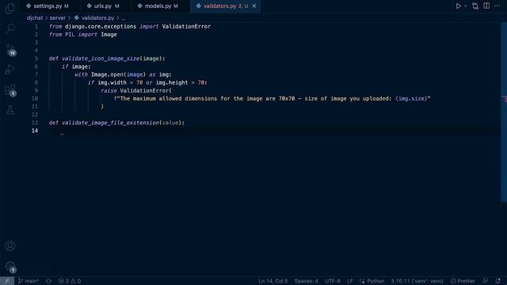Change indentation via Spaces: 4

tap(307, 281)
